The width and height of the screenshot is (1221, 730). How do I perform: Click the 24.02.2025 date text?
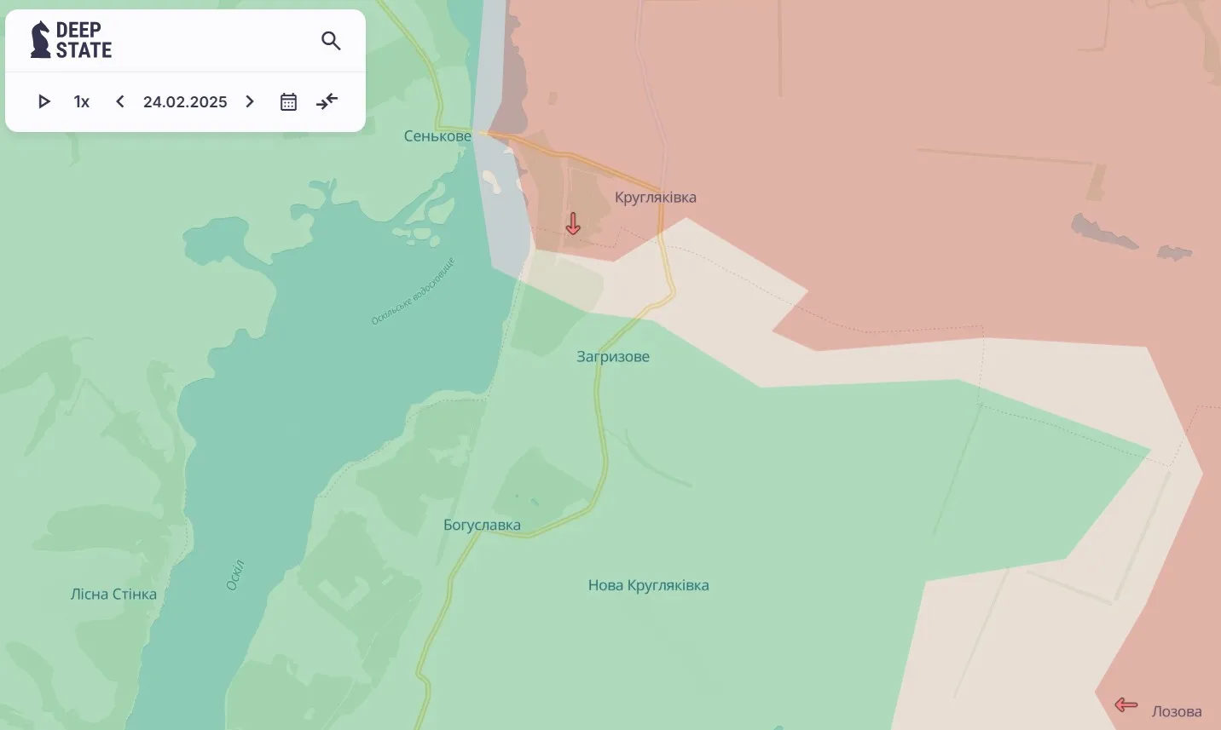tap(185, 102)
